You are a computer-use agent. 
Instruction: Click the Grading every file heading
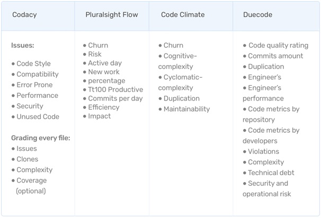41,138
